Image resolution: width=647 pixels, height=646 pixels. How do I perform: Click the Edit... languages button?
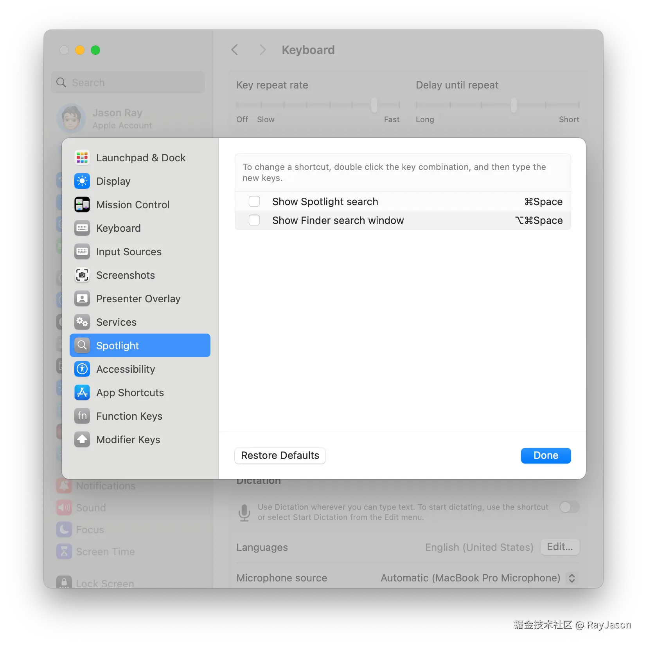(x=560, y=547)
